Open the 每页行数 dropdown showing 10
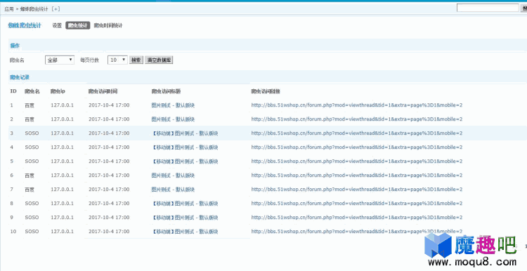Viewport: 527px width, 271px height. 117,60
